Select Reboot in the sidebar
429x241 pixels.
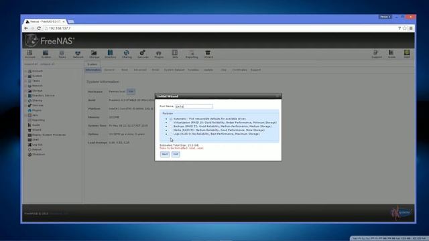pos(37,149)
